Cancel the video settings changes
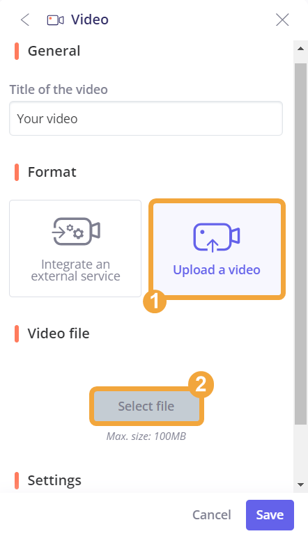 (x=212, y=515)
